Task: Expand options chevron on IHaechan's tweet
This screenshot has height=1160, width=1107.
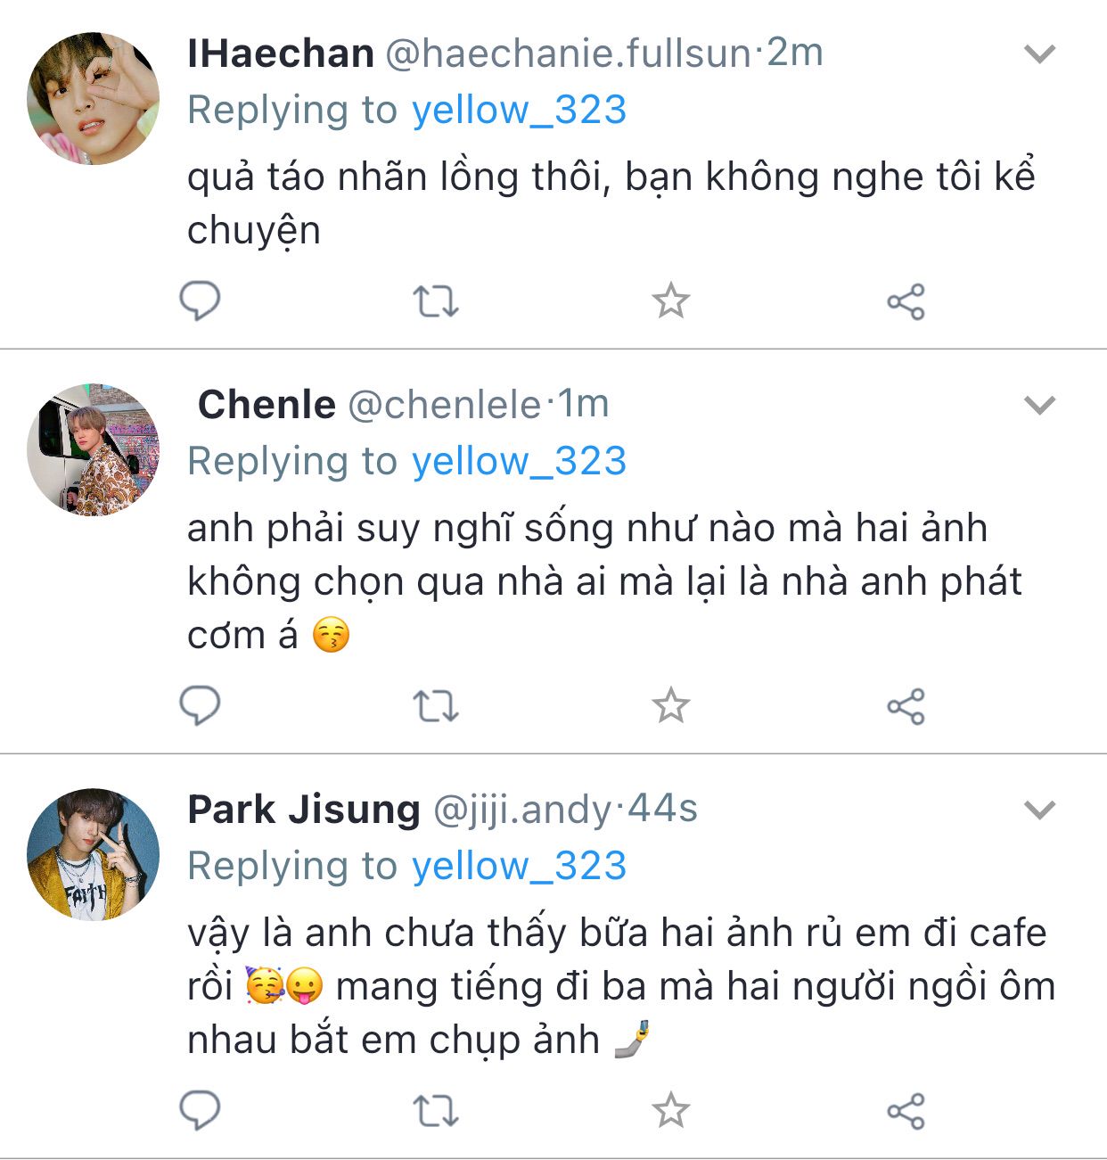Action: 1039,54
